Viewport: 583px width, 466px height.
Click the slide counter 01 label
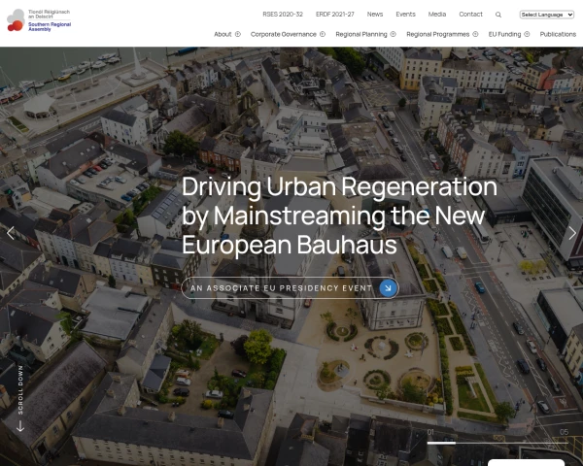(430, 432)
